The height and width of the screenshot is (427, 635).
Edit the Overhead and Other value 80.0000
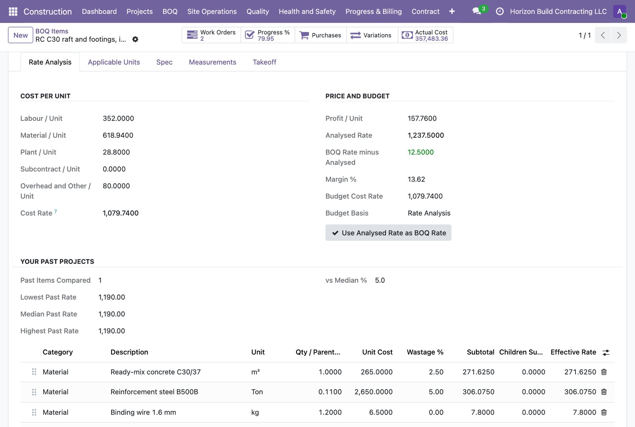(116, 186)
